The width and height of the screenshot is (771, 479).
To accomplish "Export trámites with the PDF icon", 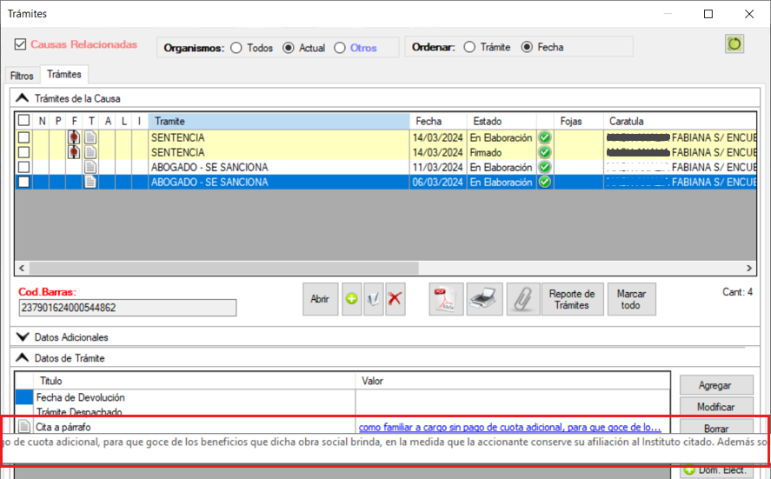I will click(446, 299).
